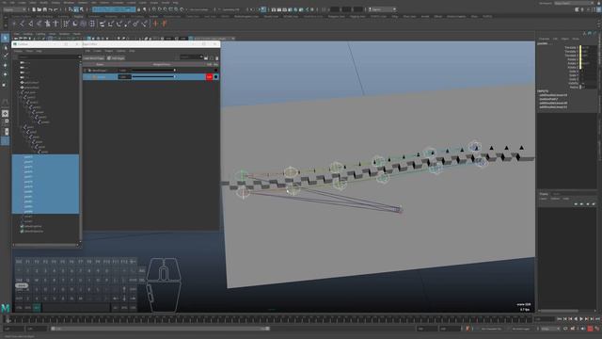This screenshot has height=339, width=602.
Task: Switch to Anim layer tab
Action: (556, 194)
